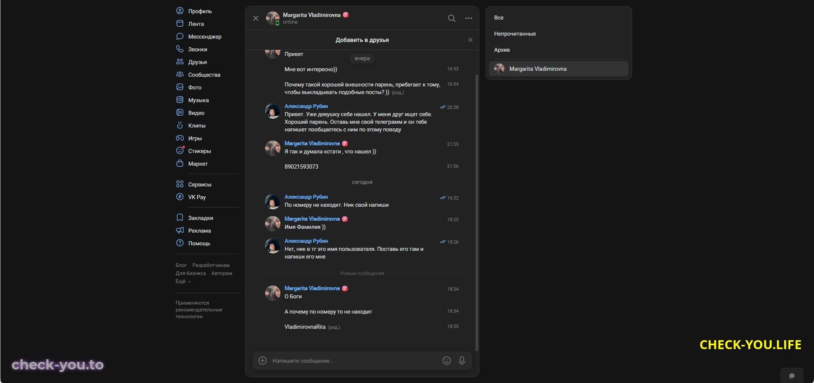Open Margarita Vladimirovna profile from chat header
814x383 pixels.
pyautogui.click(x=312, y=15)
